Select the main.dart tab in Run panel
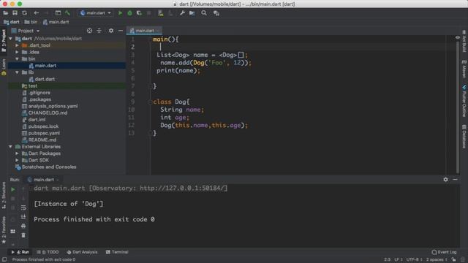This screenshot has width=468, height=263. pyautogui.click(x=44, y=180)
